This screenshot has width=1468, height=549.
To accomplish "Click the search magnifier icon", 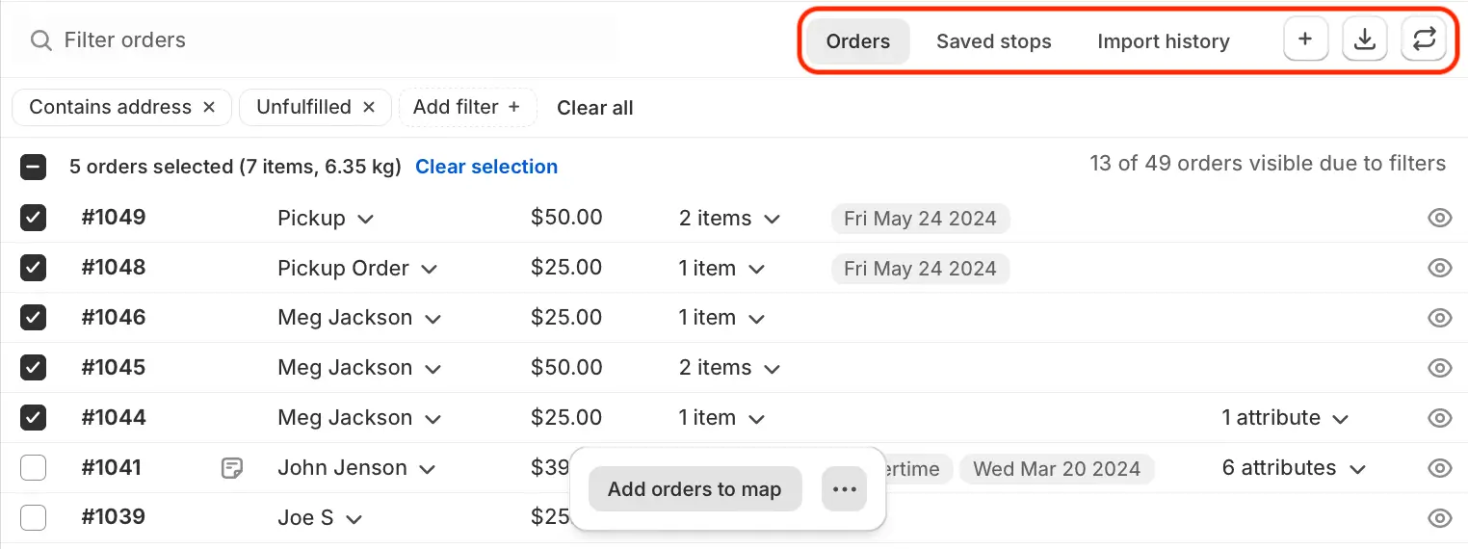I will [x=40, y=40].
